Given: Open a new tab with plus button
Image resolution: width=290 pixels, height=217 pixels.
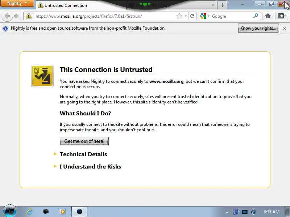Looking at the screenshot, I should coord(222,5).
